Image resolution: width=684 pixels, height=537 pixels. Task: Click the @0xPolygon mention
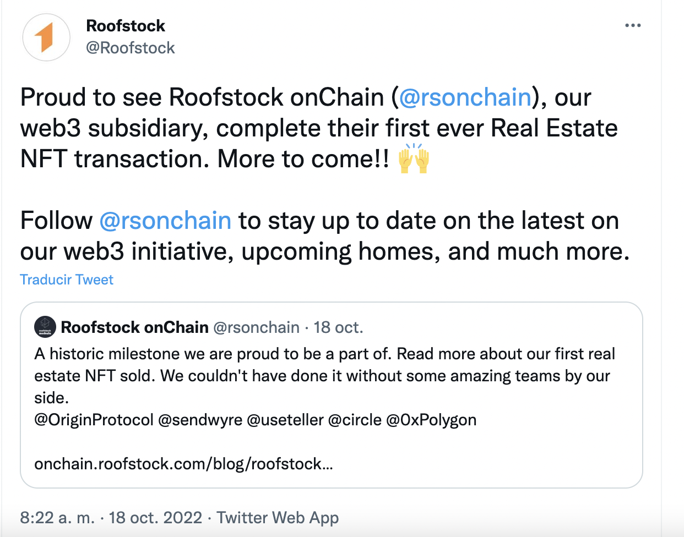click(x=431, y=420)
